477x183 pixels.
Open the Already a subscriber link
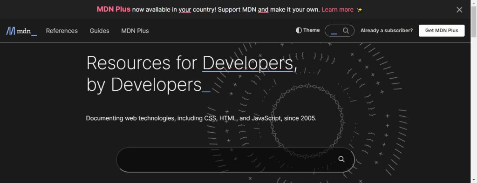pyautogui.click(x=387, y=30)
